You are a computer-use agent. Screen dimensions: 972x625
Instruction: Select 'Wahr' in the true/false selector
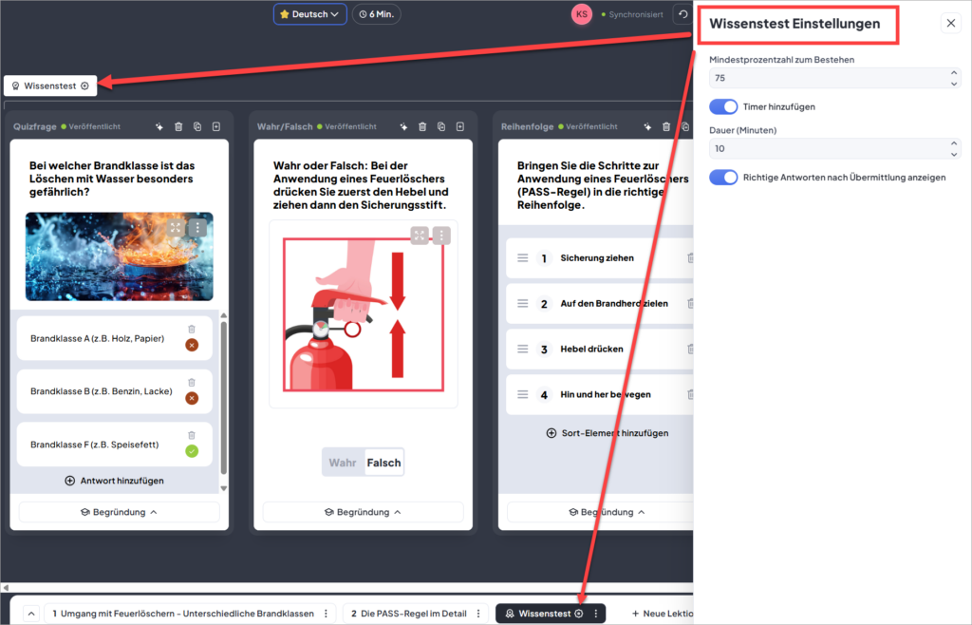pyautogui.click(x=343, y=463)
